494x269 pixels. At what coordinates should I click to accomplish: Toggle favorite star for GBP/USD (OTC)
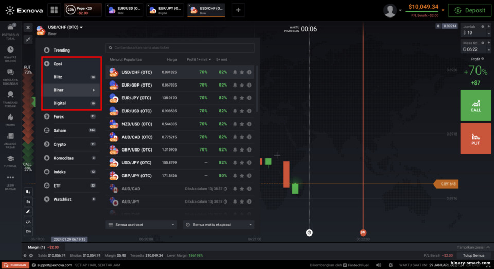click(242, 150)
